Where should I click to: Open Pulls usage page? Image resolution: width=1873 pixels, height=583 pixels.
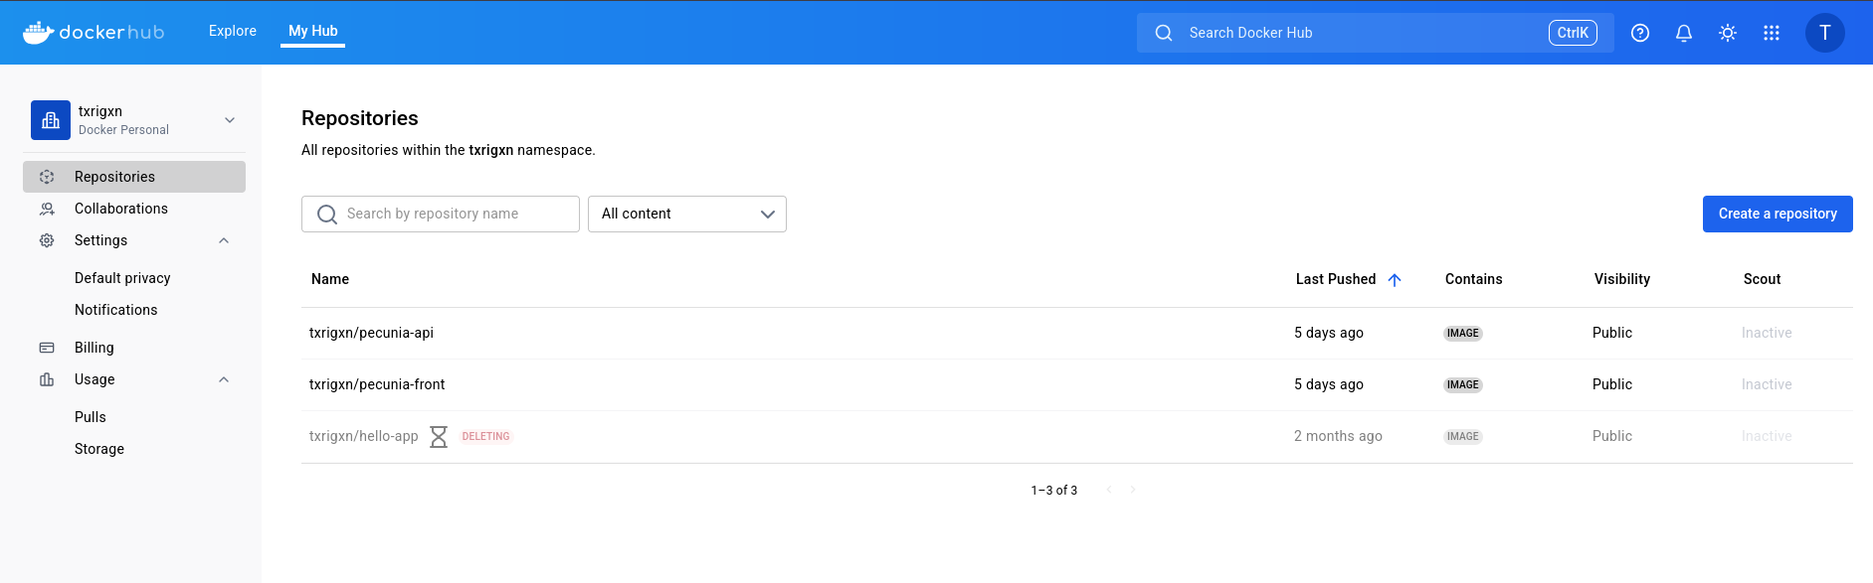(x=91, y=417)
